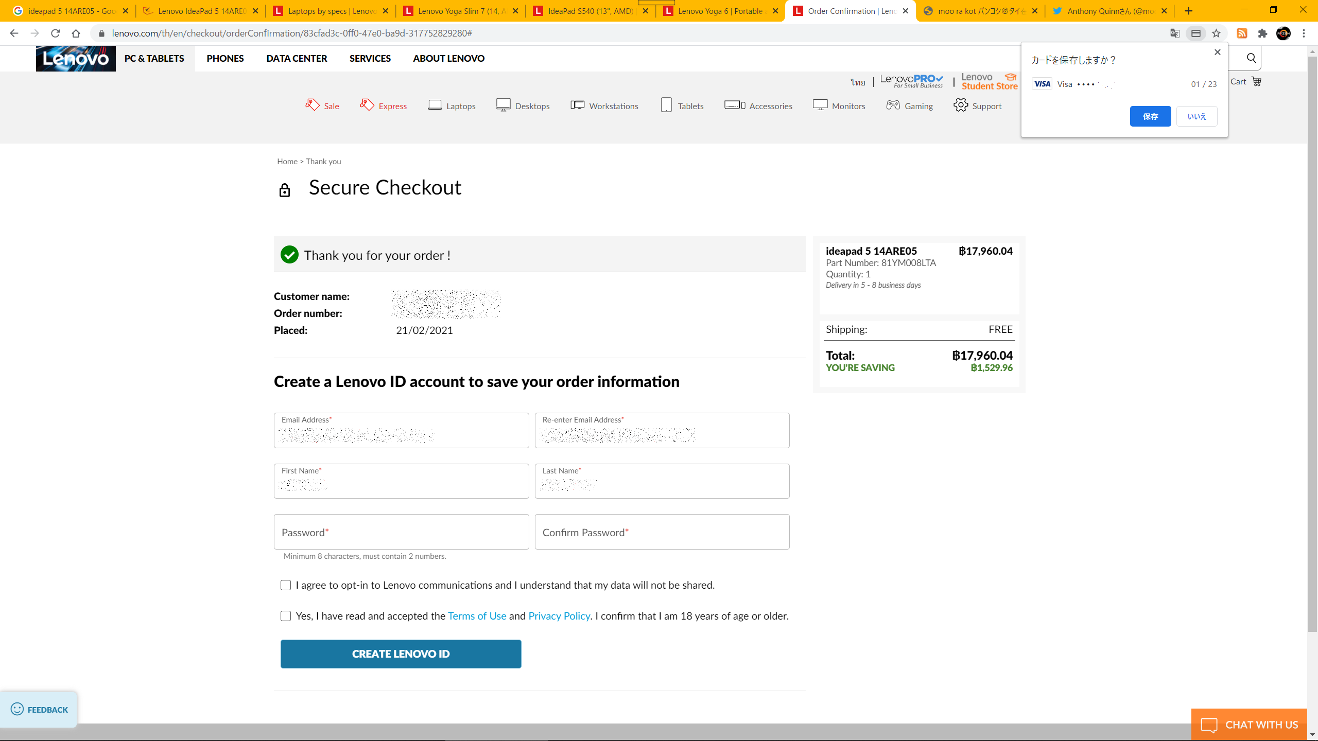Switch to the IdeaPad S540 tab
This screenshot has height=741, width=1318.
tap(590, 11)
